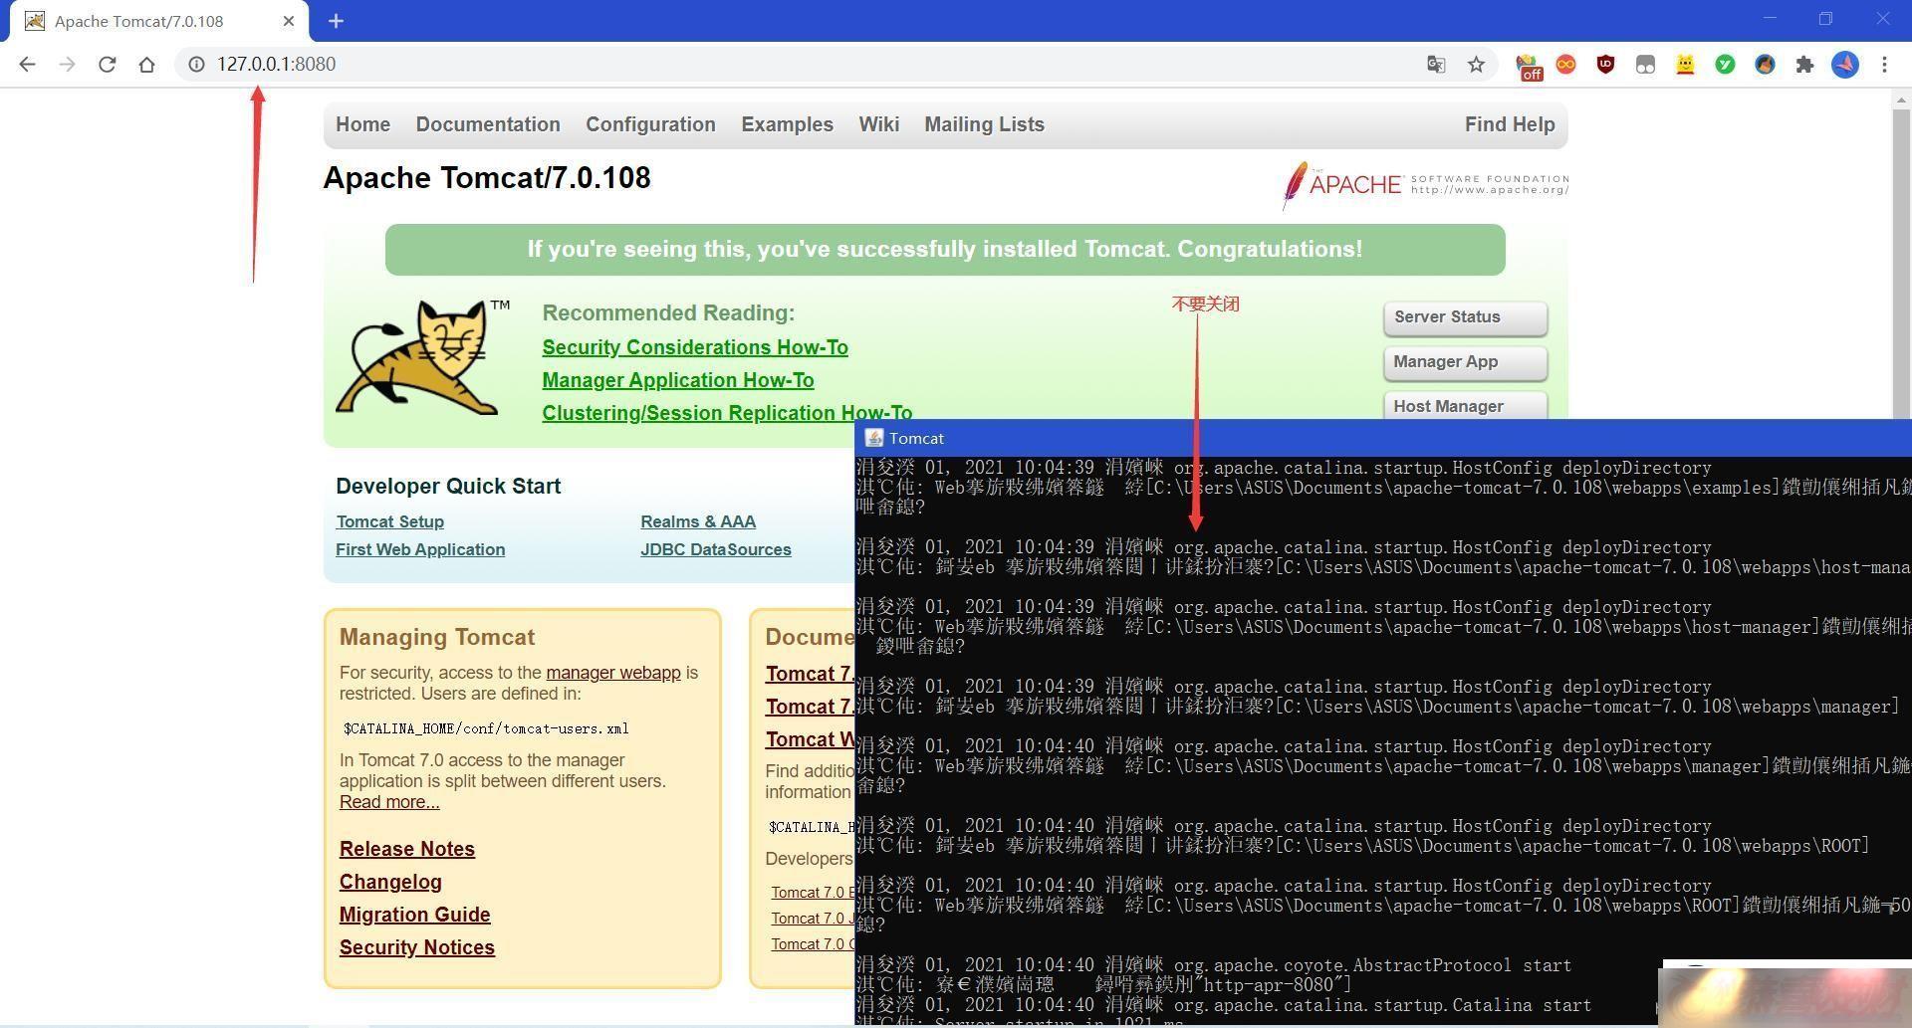Screen dimensions: 1912x1028
Task: Open the Extensions puzzle-piece menu
Action: click(x=1804, y=64)
